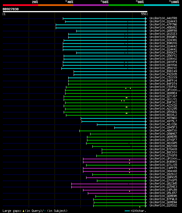Open the UniRef100_B8C9I0 entry
The height and width of the screenshot is (213, 182).
click(163, 153)
